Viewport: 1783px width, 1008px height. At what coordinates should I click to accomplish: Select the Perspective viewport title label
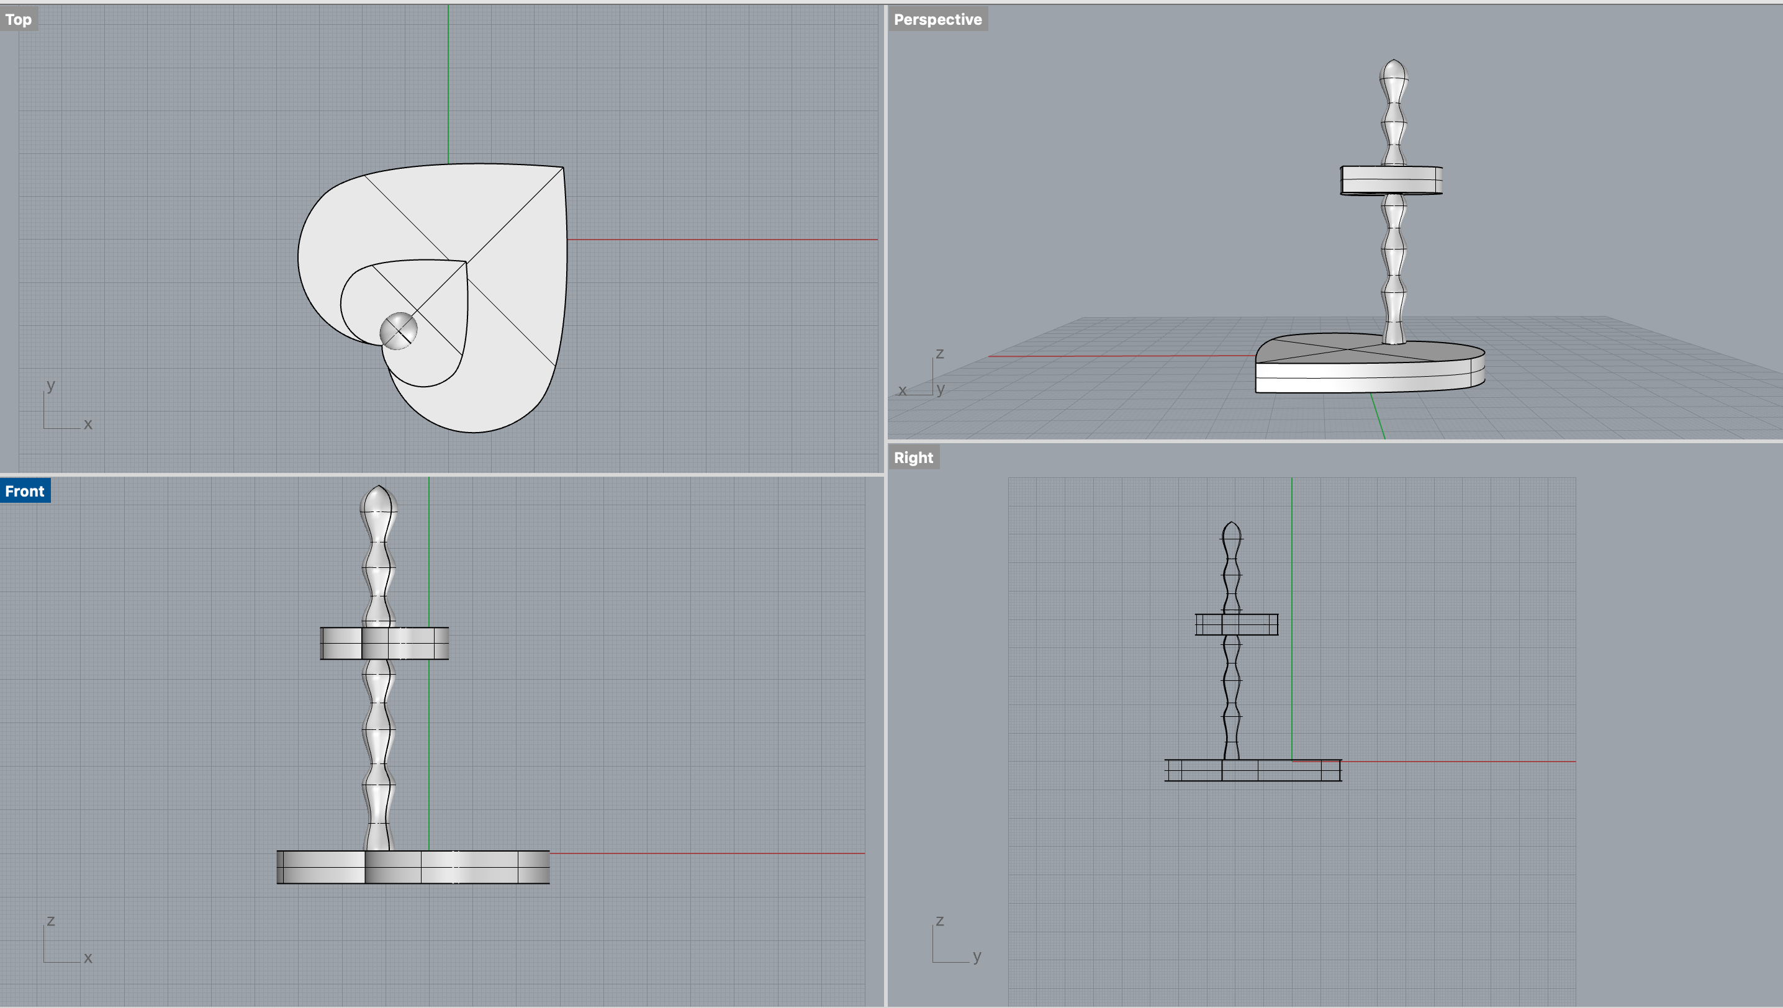coord(937,19)
